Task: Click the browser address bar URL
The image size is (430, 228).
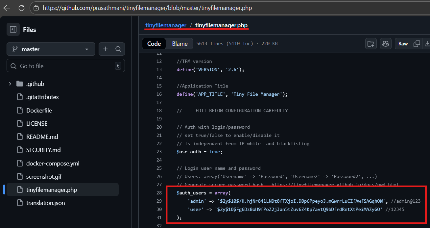Action: pos(147,8)
